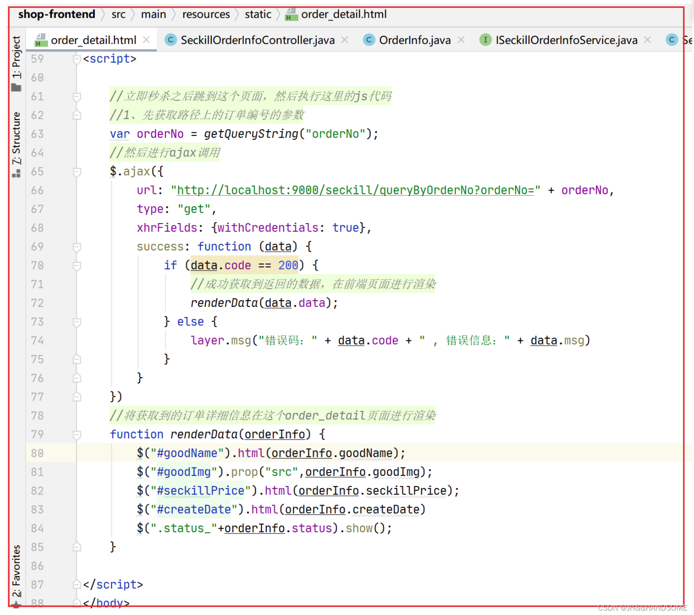Click the ISeckillOrderInfoService interface icon
Image resolution: width=694 pixels, height=615 pixels.
(x=485, y=40)
